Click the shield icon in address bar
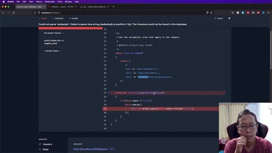 pos(35,13)
